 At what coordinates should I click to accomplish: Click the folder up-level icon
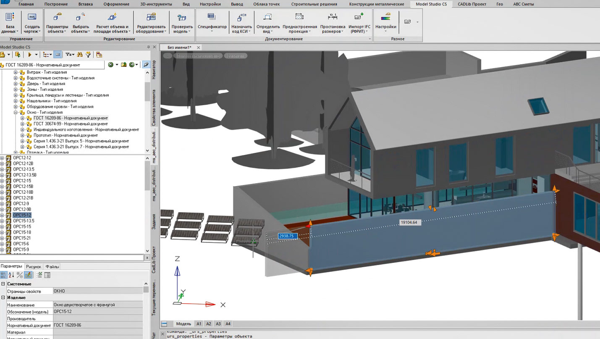(x=123, y=65)
